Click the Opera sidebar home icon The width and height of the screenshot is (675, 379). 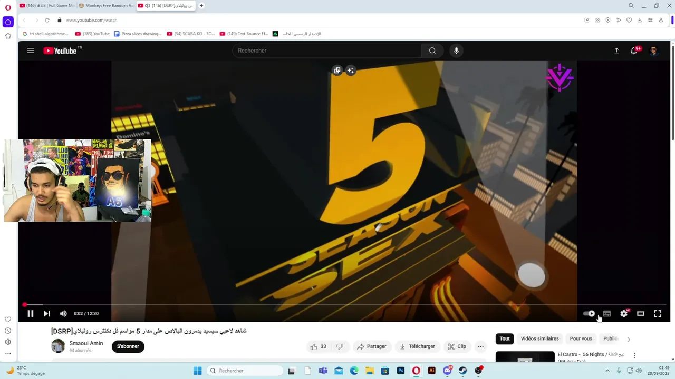8,22
